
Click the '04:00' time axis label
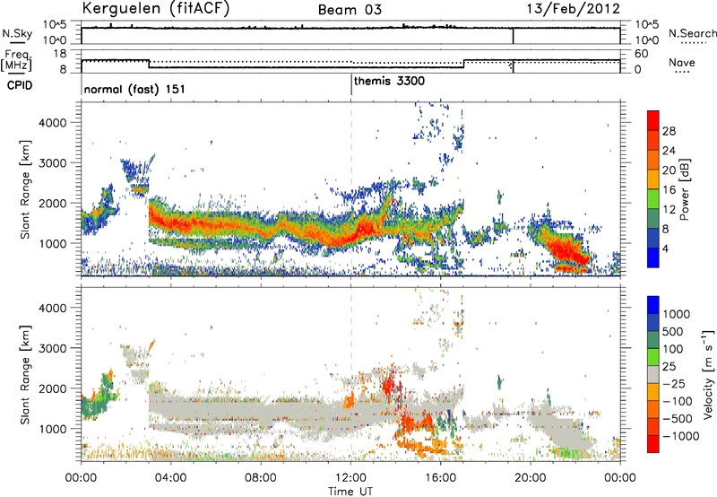pos(171,478)
